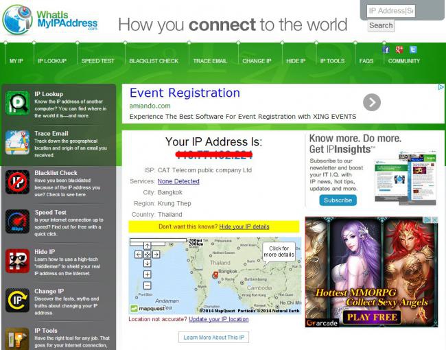This screenshot has height=350, width=446.
Task: Click the Your IP Address Is heading
Action: [x=213, y=141]
